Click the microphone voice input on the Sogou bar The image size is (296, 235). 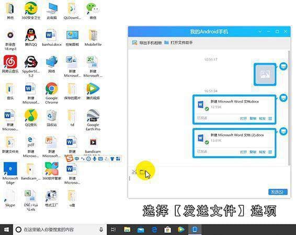pyautogui.click(x=94, y=159)
